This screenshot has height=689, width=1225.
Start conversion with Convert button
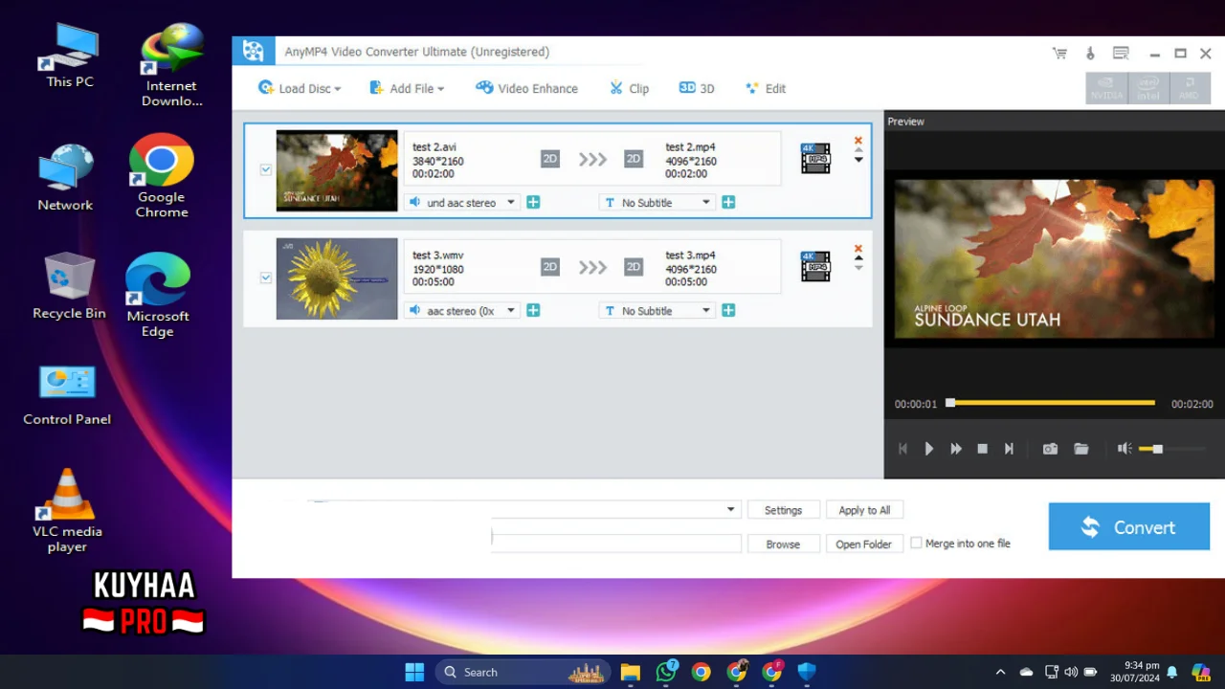tap(1129, 527)
